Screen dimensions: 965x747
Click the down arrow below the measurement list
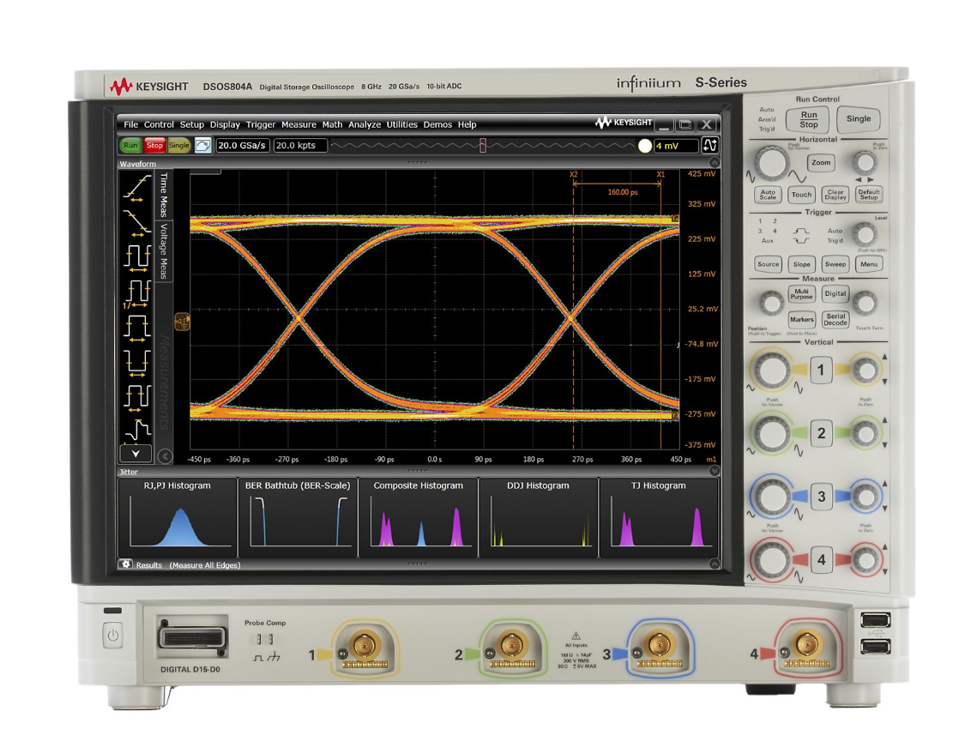point(136,454)
